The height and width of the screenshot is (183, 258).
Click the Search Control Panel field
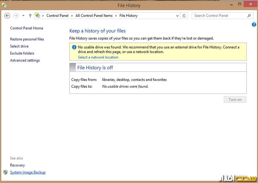(x=219, y=16)
